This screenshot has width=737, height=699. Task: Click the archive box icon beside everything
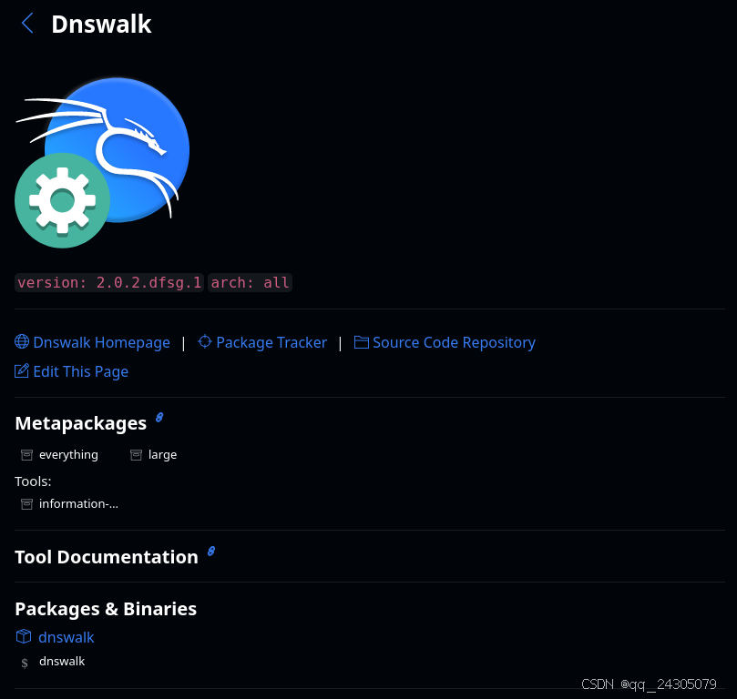(26, 455)
